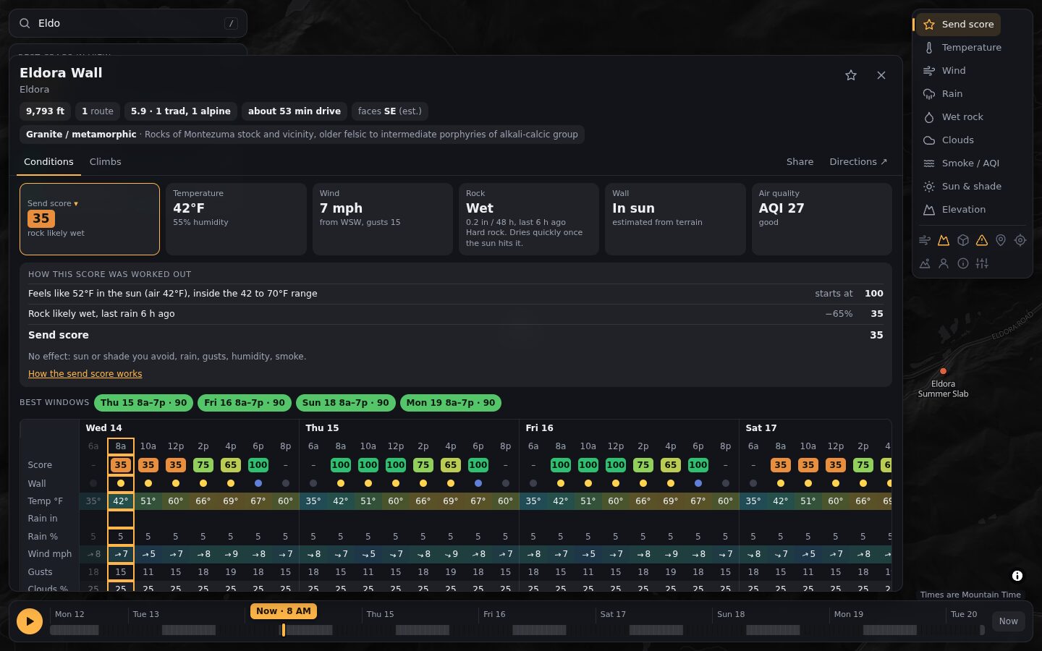Click the landscape photo icon
This screenshot has width=1042, height=651.
925,263
